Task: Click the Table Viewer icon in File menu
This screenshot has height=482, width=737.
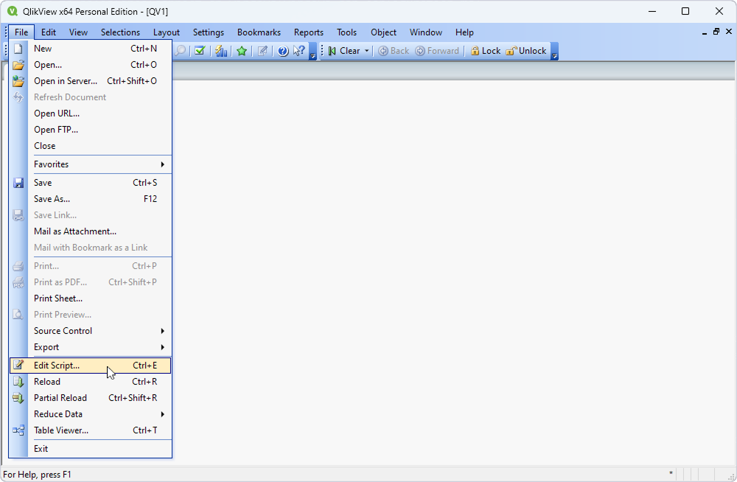Action: (18, 430)
